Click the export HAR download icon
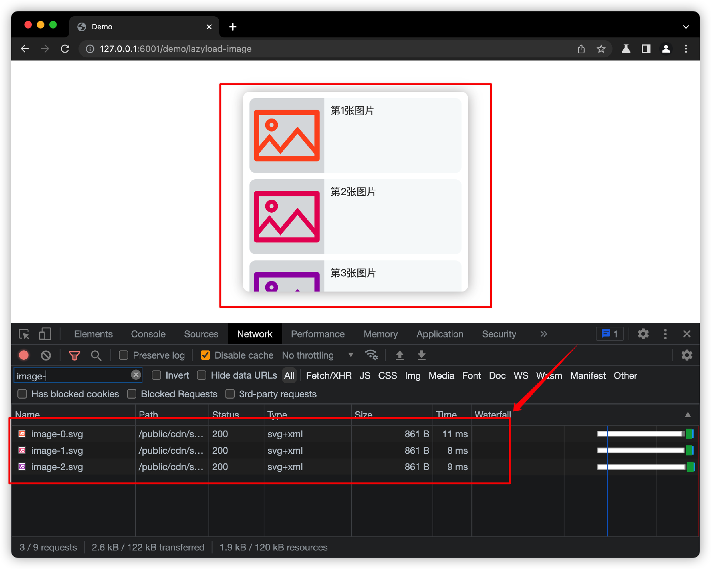This screenshot has height=569, width=711. tap(421, 355)
